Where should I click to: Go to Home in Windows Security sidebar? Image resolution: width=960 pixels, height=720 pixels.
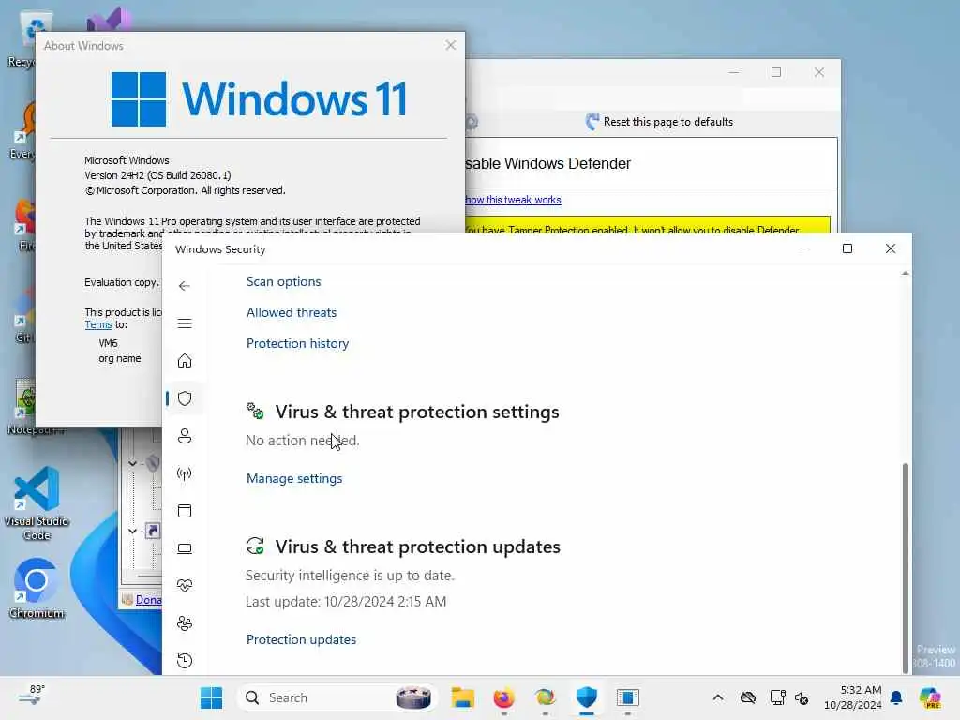(185, 361)
